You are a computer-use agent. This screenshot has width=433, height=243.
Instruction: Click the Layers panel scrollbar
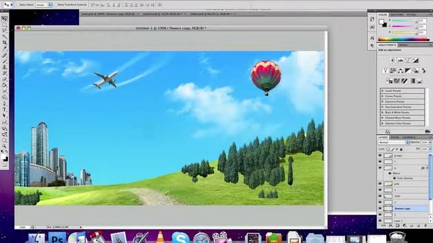(430, 176)
